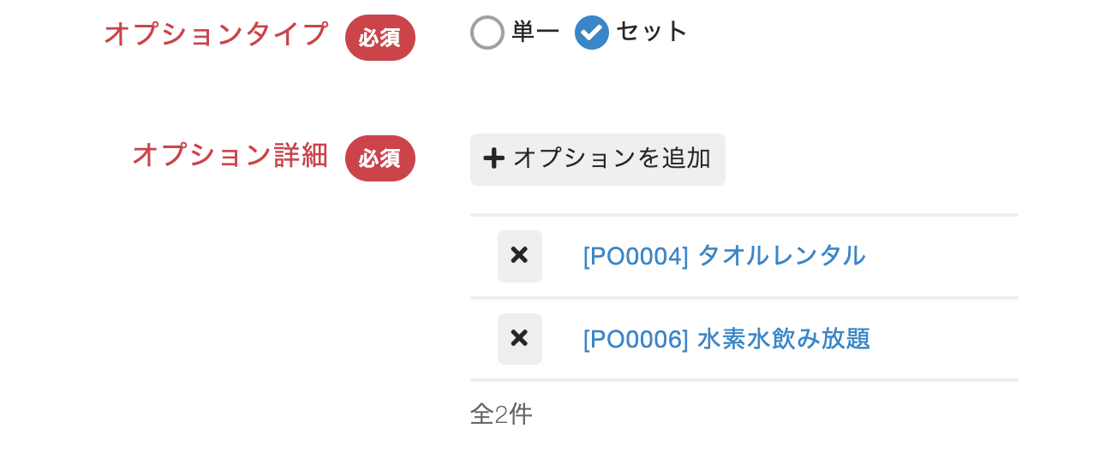
Task: Click the 全2件 item count text
Action: point(501,414)
